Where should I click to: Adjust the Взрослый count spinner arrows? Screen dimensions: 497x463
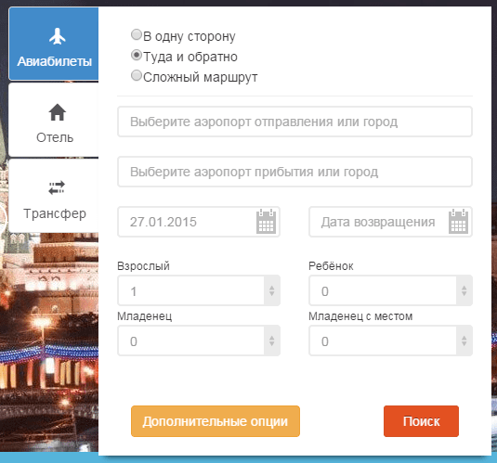click(272, 290)
